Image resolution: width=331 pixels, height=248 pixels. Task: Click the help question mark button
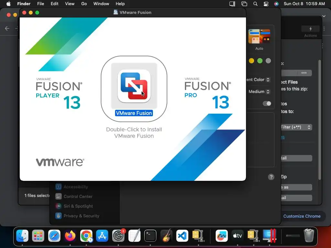click(x=271, y=177)
